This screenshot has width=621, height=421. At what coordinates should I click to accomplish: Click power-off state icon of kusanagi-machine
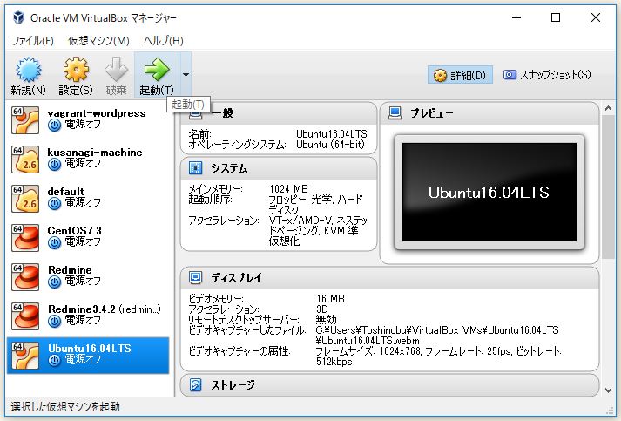click(x=55, y=165)
